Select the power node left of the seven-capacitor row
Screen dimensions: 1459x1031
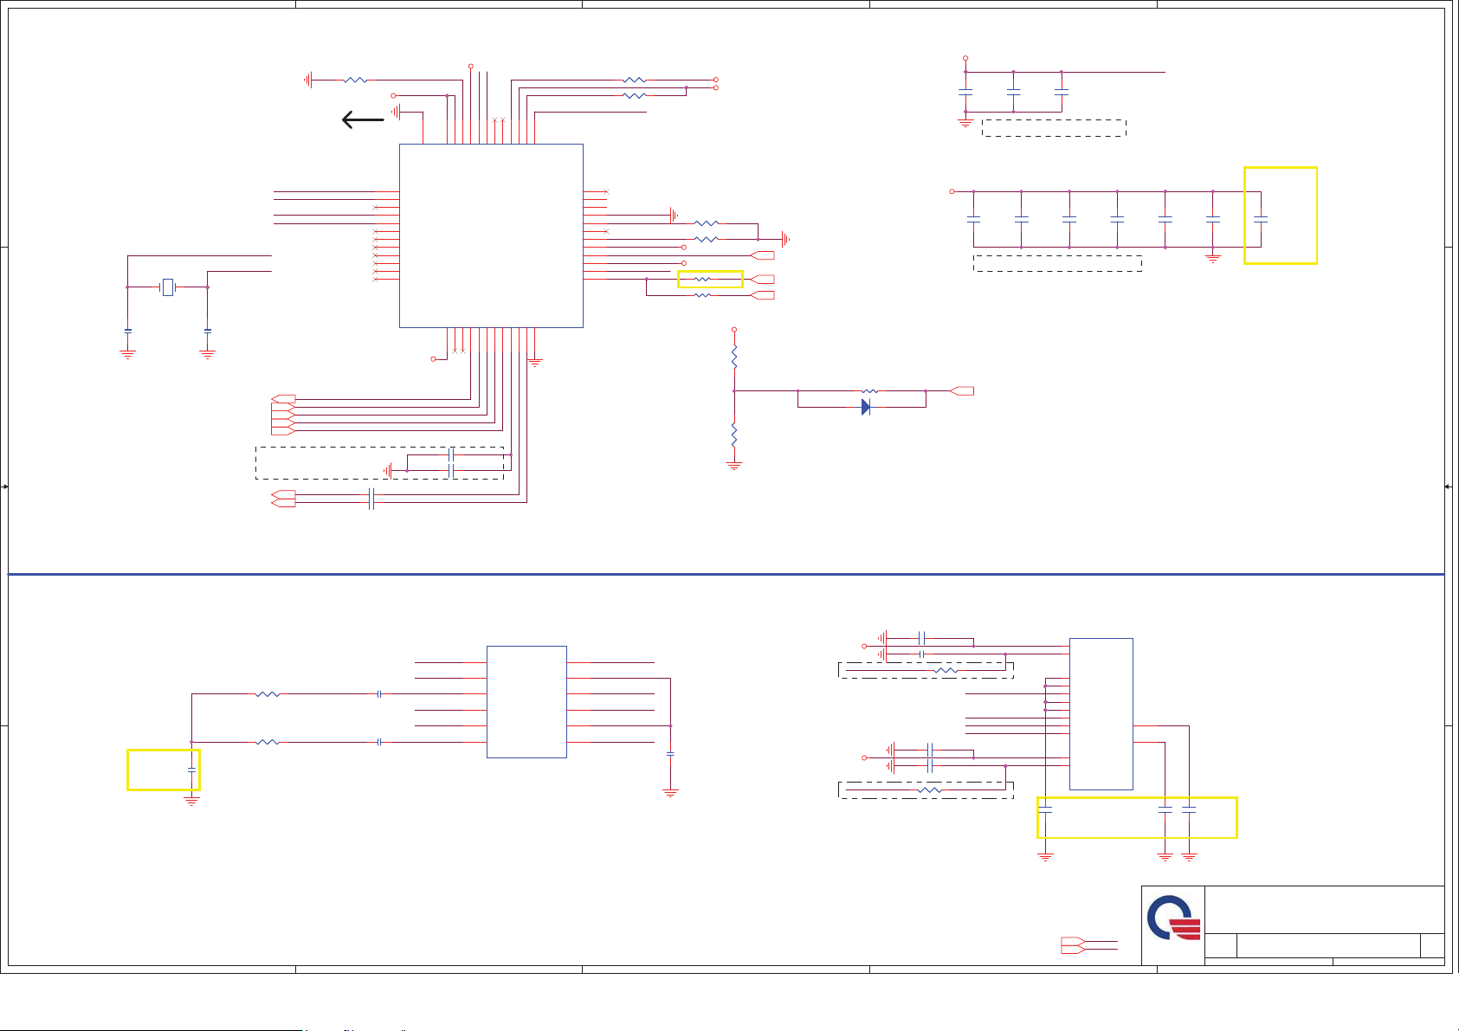952,191
